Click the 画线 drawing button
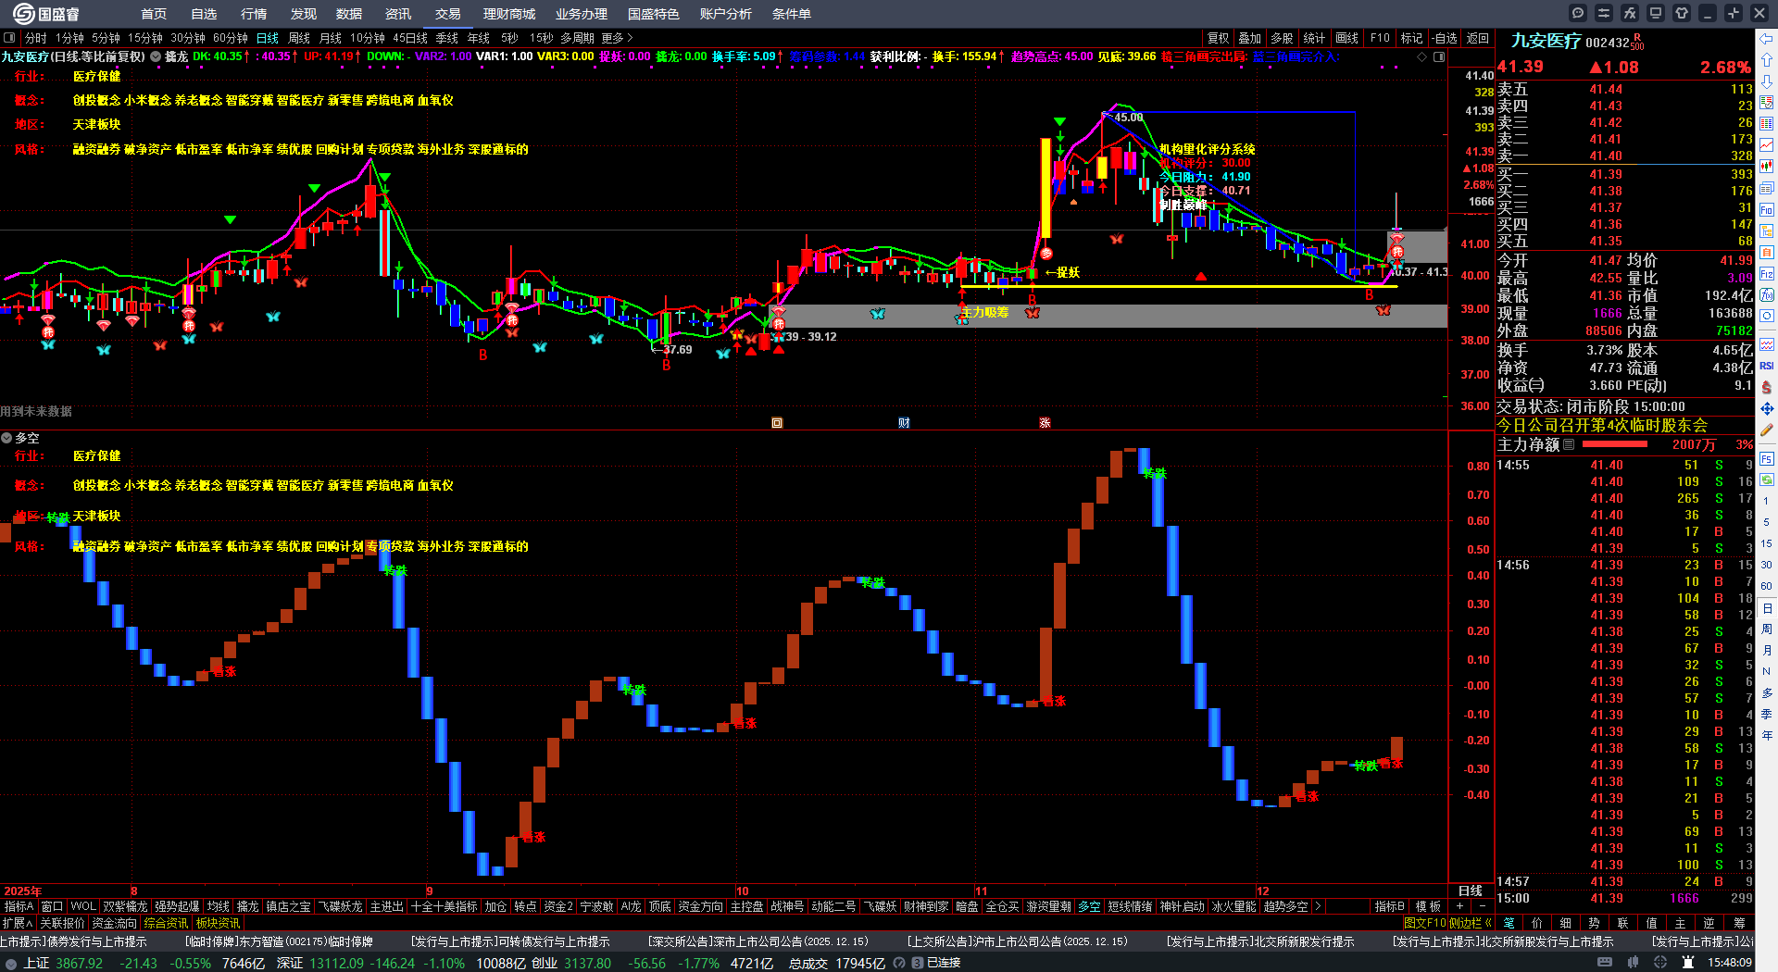The width and height of the screenshot is (1778, 972). coord(1347,38)
